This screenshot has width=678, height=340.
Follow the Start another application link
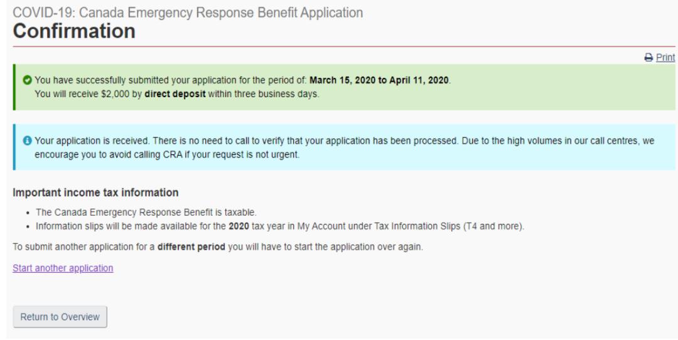[63, 268]
